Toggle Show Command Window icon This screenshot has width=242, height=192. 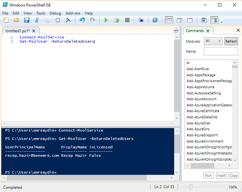point(204,20)
